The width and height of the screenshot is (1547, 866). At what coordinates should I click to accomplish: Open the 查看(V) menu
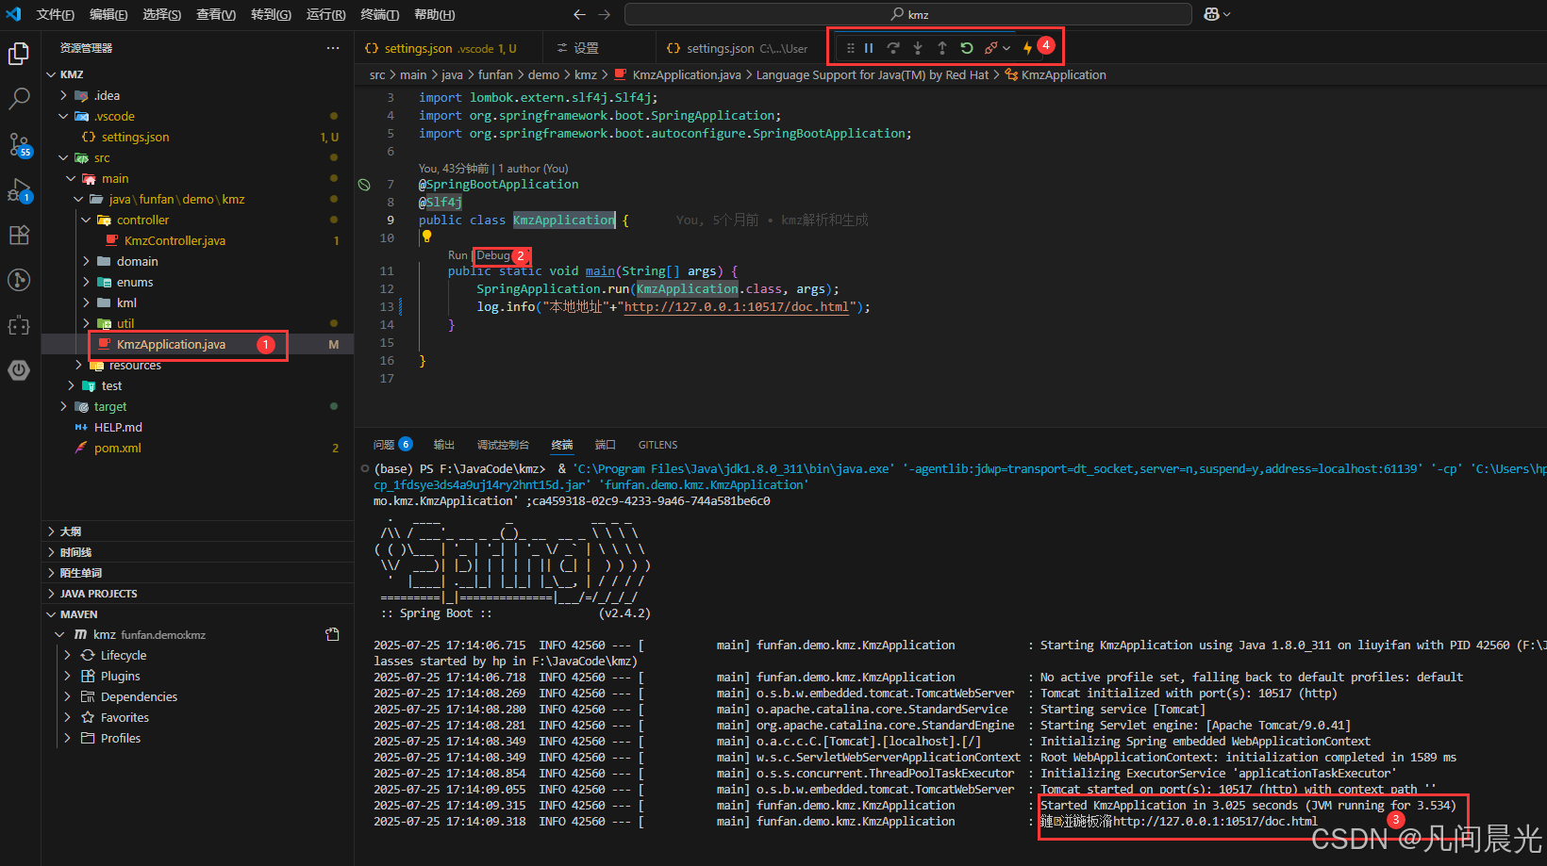click(216, 14)
